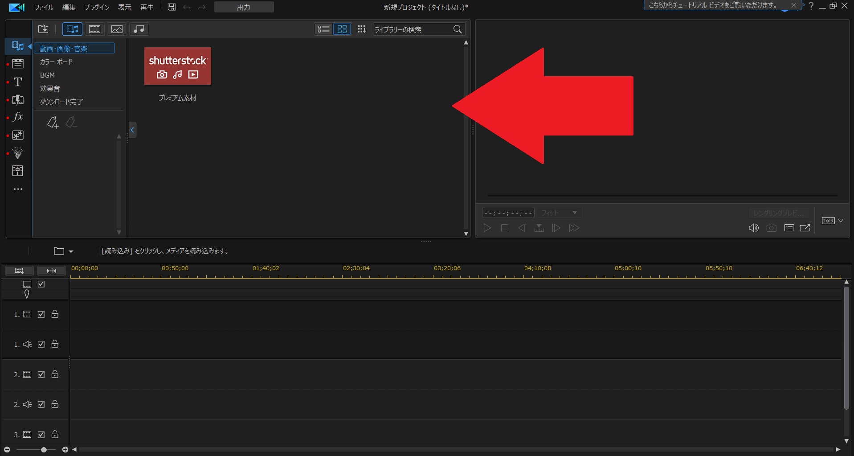
Task: Open the Video Overlay Room icon
Action: point(18,135)
